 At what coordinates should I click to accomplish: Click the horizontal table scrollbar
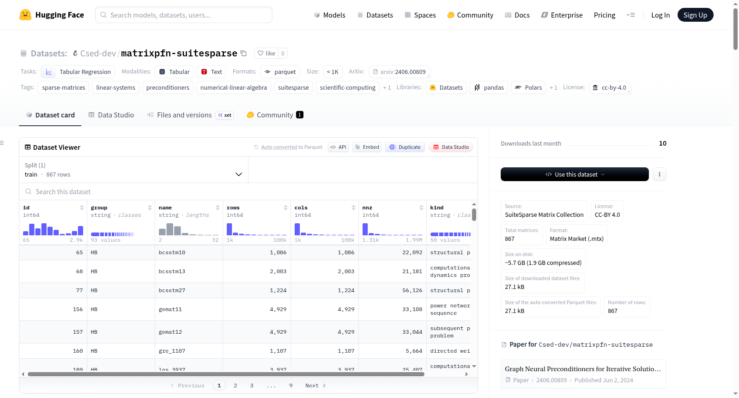tap(226, 374)
